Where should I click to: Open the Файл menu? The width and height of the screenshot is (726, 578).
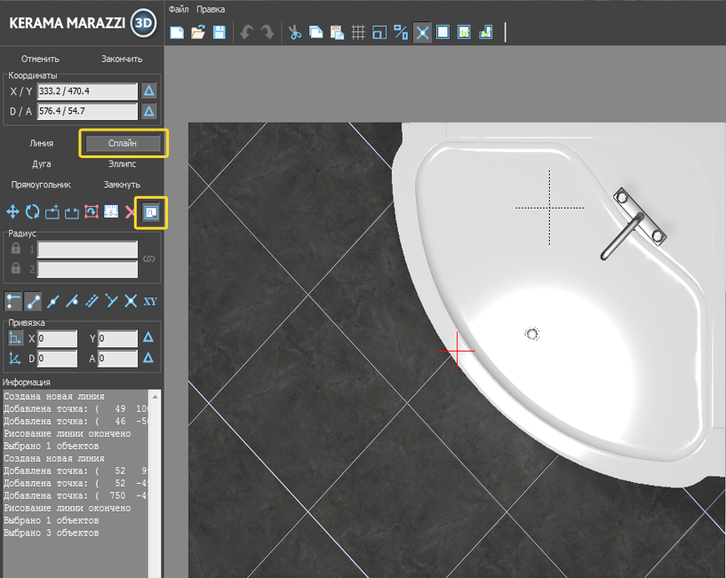(x=179, y=9)
